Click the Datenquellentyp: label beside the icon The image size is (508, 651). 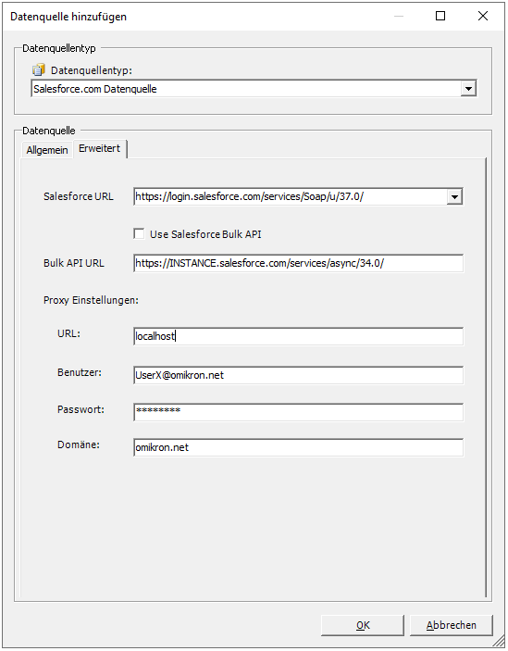pos(92,70)
